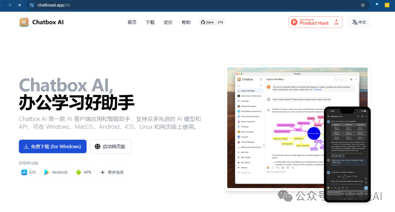The image size is (395, 212).
Task: Click the blue extension icon in browser toolbar
Action: pos(377,5)
